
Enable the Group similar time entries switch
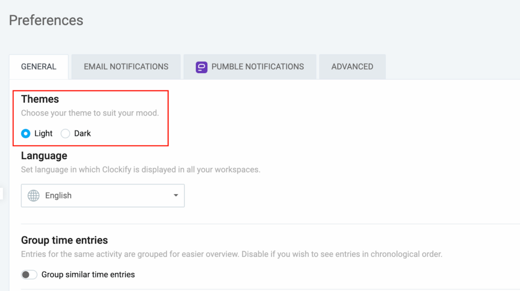pos(29,275)
